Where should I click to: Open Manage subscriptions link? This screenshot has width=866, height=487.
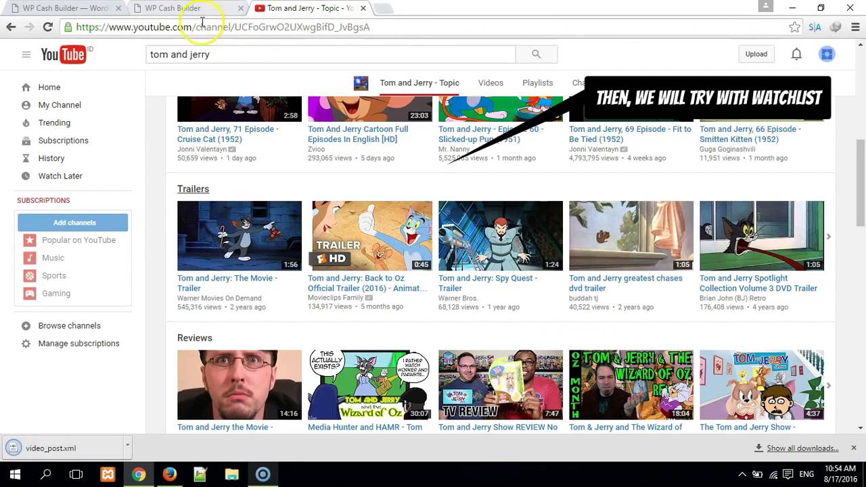click(x=78, y=344)
